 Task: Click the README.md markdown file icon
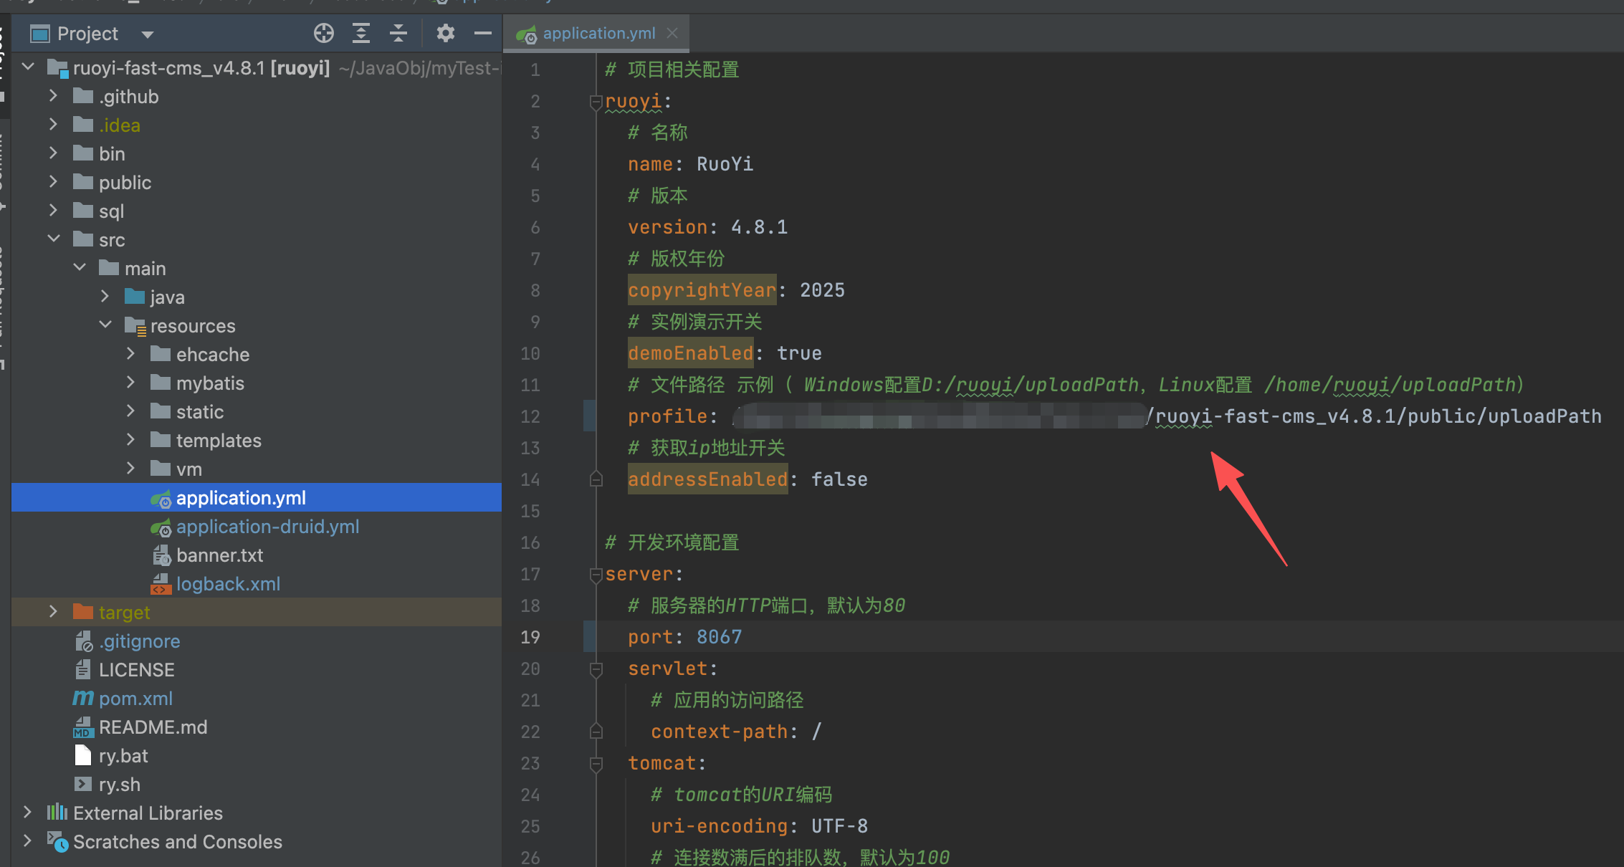pos(83,727)
